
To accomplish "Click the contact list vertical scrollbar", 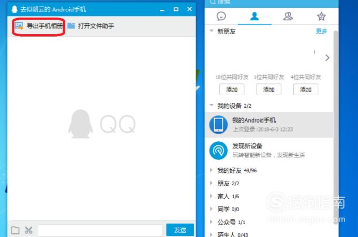I will coord(335,127).
